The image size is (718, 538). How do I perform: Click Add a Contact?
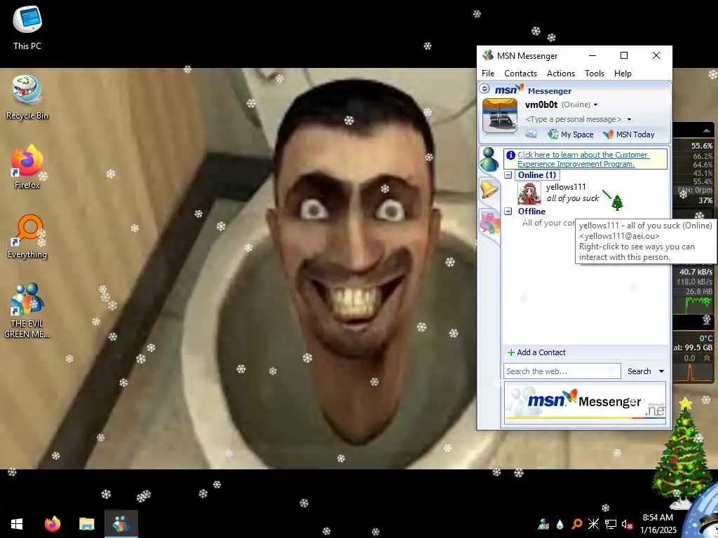point(536,352)
